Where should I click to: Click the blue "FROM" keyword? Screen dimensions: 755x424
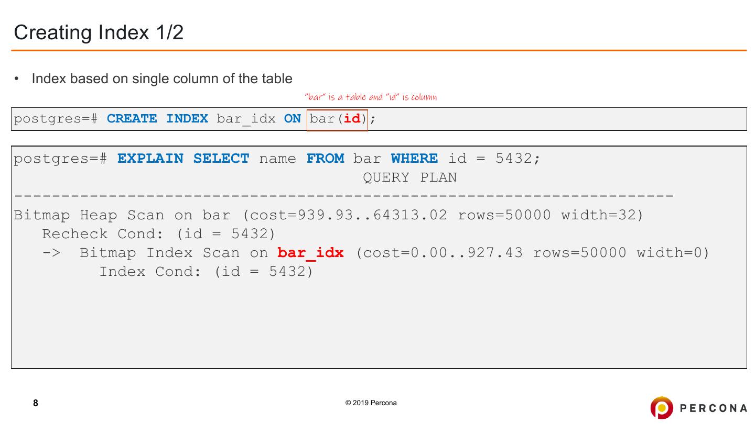(325, 159)
